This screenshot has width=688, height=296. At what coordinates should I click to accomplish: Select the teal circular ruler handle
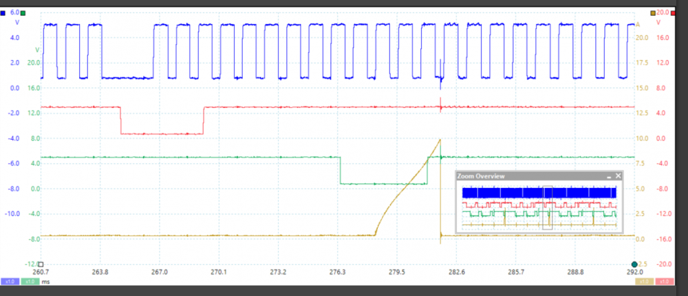(634, 264)
